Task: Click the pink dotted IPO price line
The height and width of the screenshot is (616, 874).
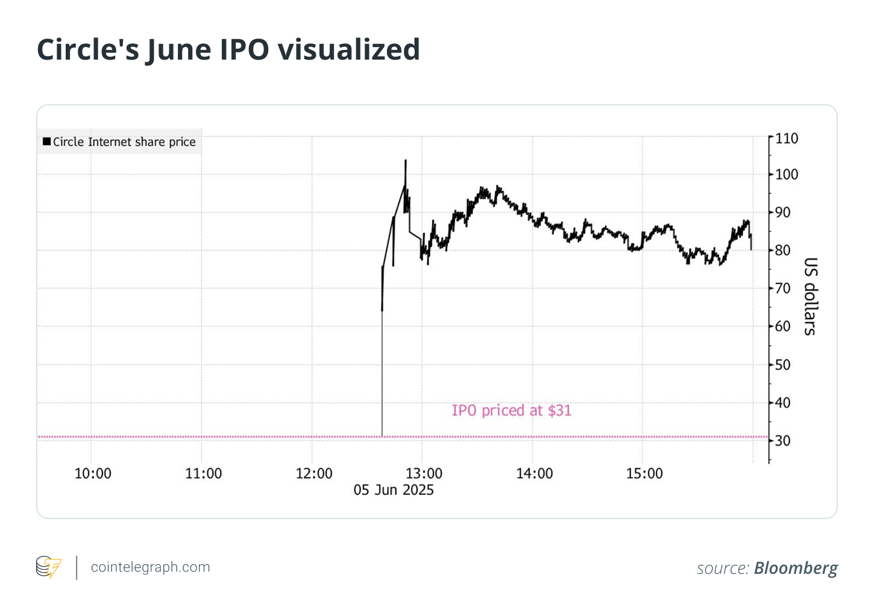Action: tap(241, 437)
